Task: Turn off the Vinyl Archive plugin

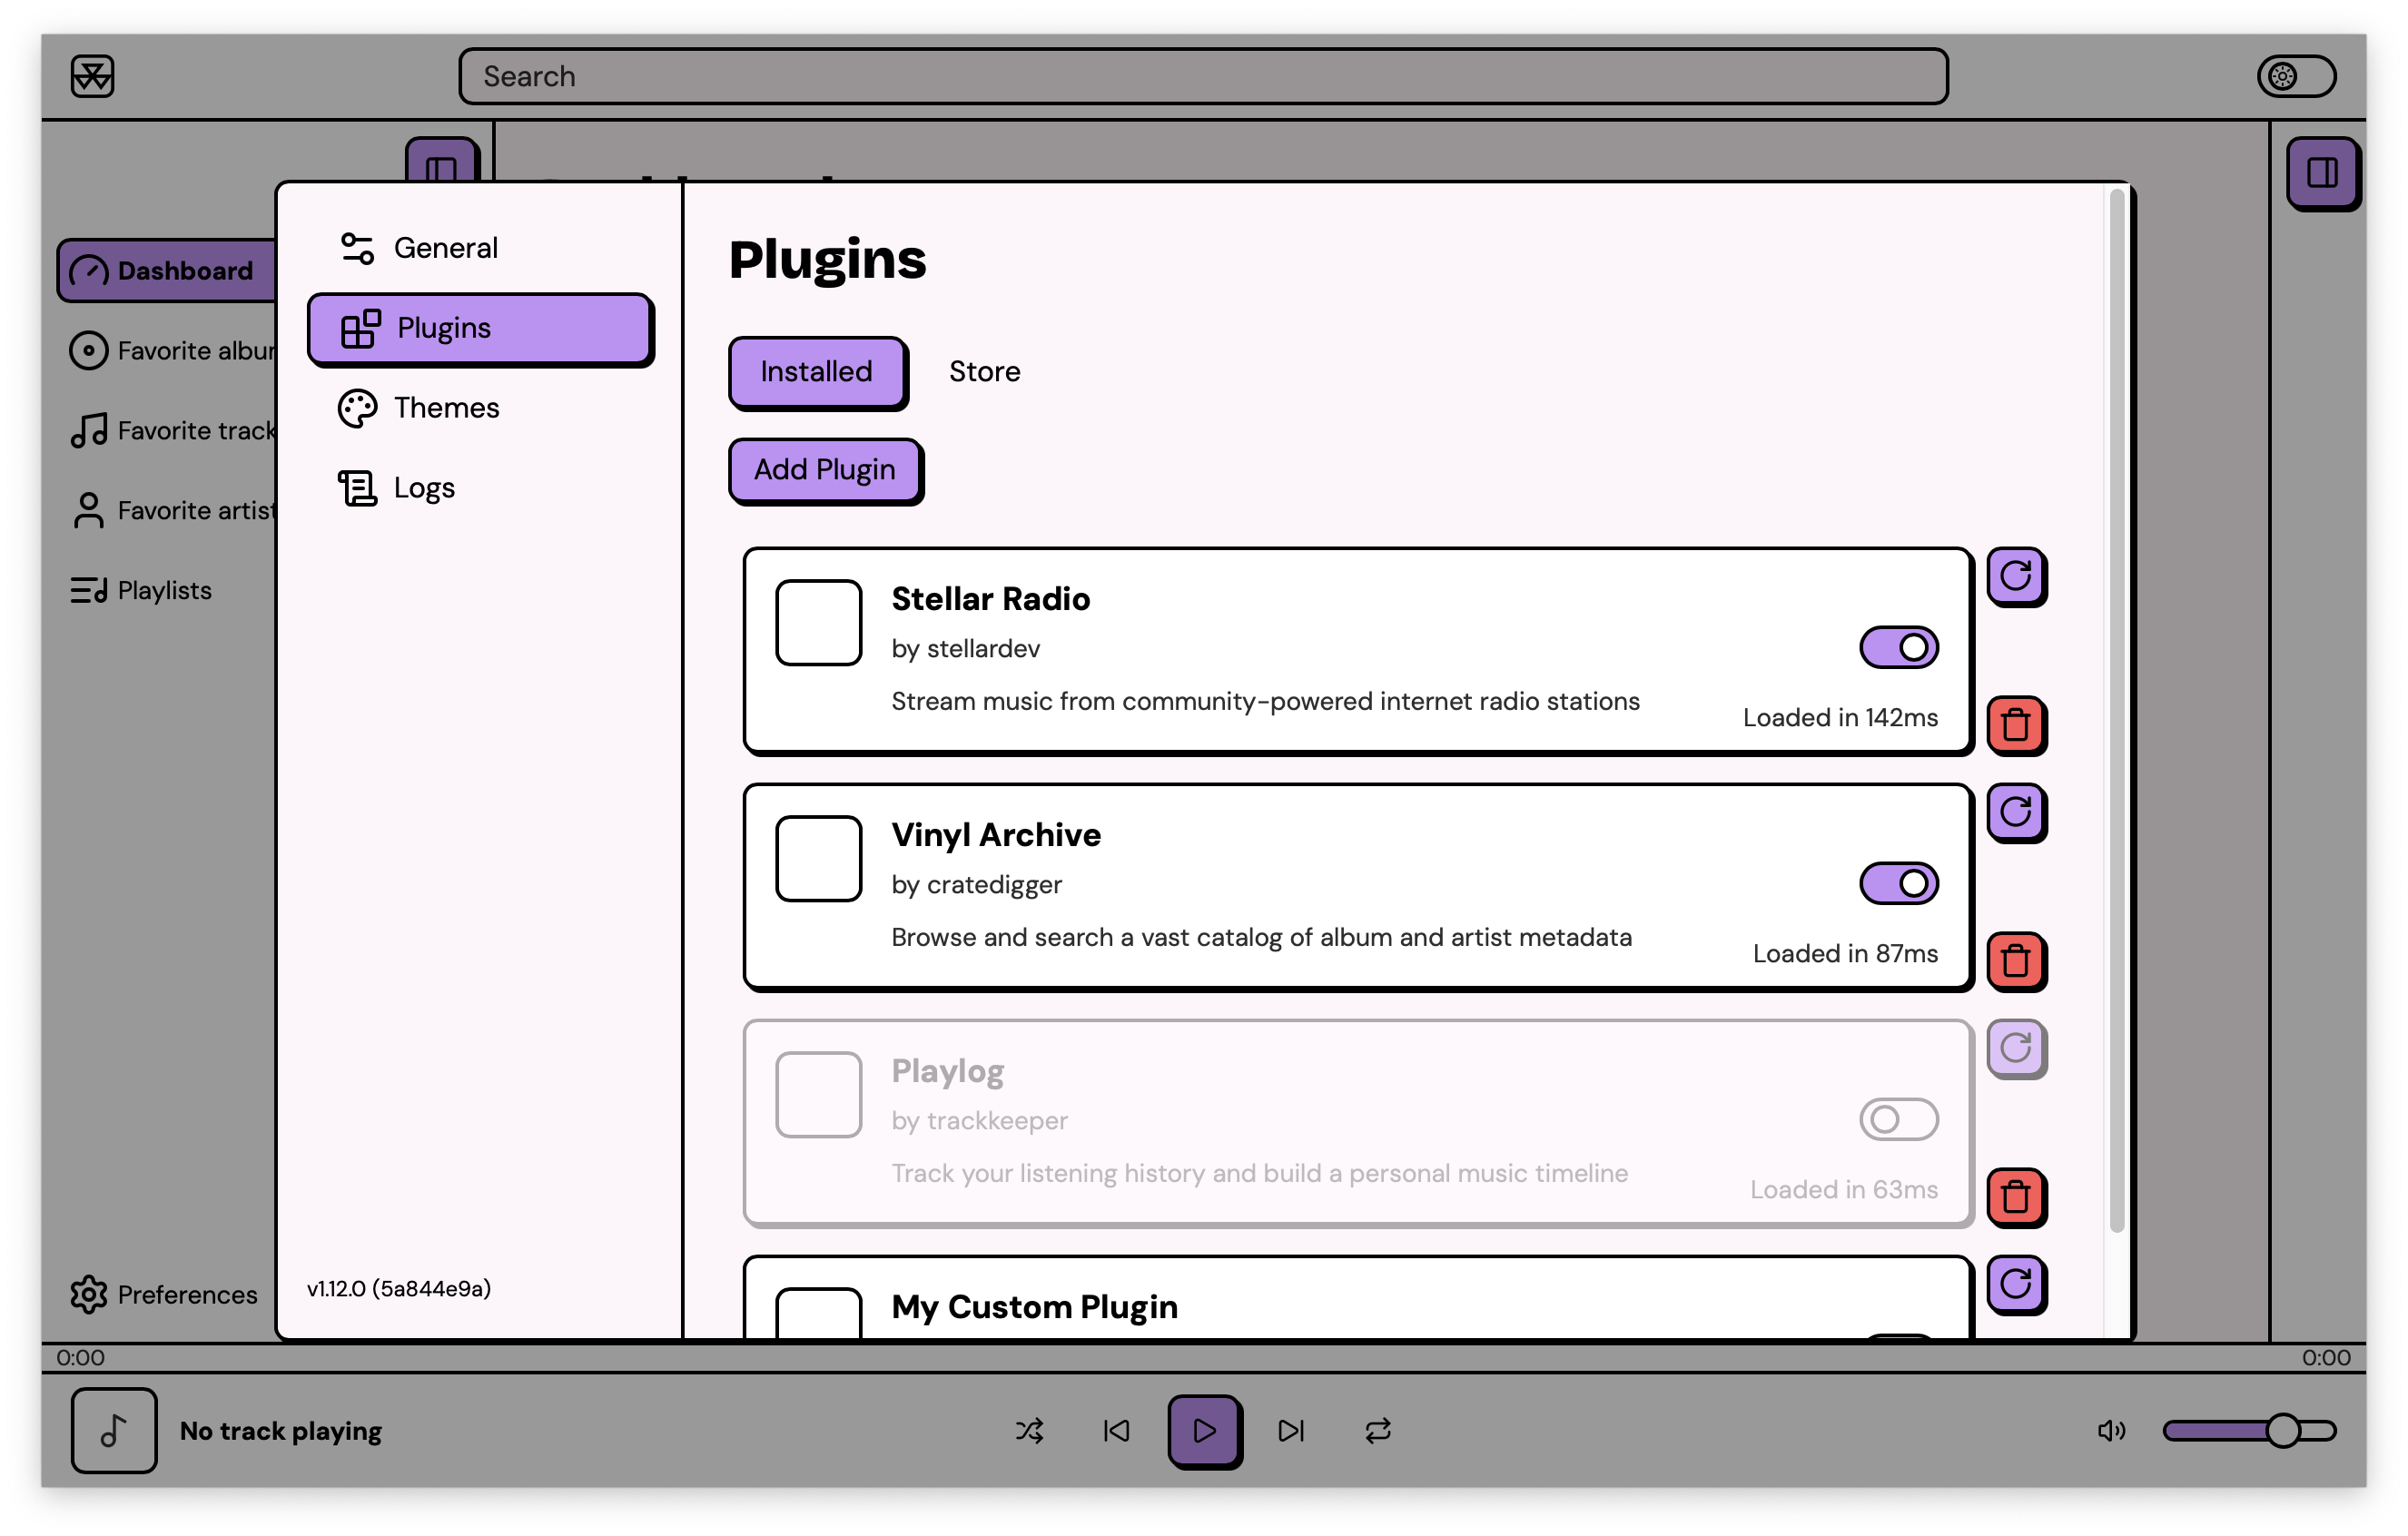Action: coord(1898,883)
